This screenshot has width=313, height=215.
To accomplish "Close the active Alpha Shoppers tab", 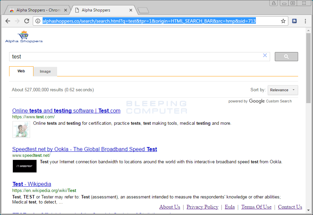I will pyautogui.click(x=131, y=10).
